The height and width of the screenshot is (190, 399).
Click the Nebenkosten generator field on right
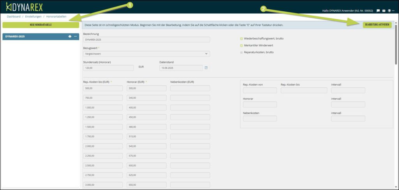(260, 119)
